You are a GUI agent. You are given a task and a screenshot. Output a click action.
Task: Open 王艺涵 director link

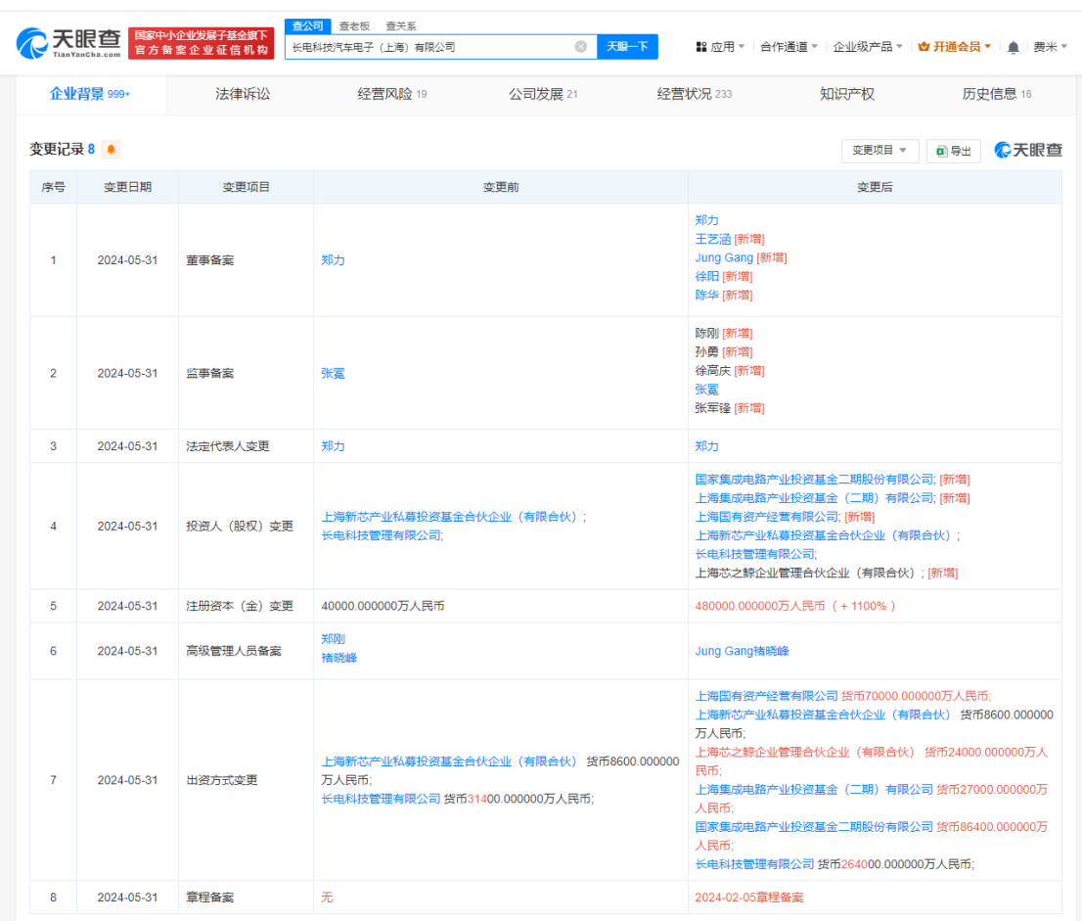tap(713, 239)
